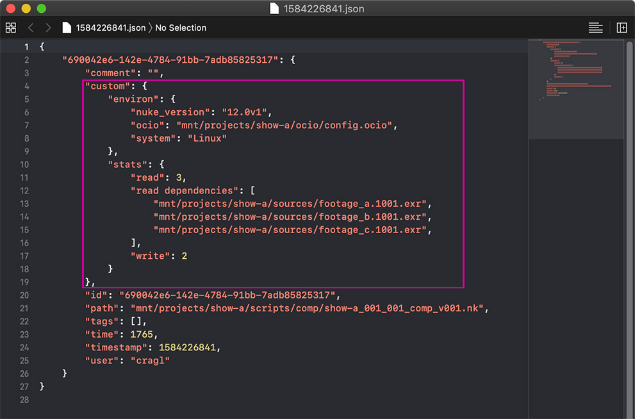Open the editor options lines icon
This screenshot has width=635, height=419.
[595, 28]
